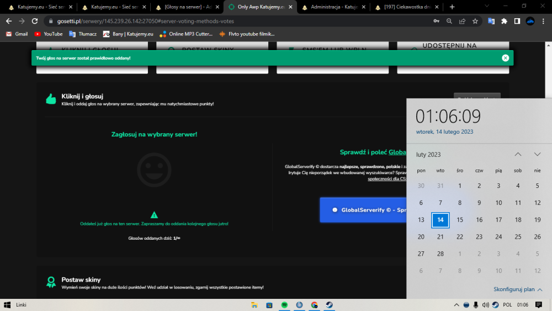Show hidden system tray icons

click(457, 305)
